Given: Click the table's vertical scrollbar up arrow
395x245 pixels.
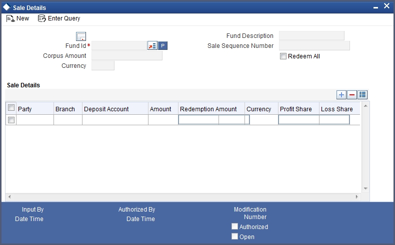Looking at the screenshot, I should pos(365,106).
